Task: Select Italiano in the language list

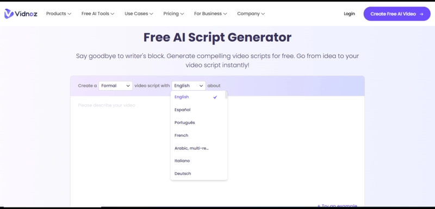Action: coord(199,161)
